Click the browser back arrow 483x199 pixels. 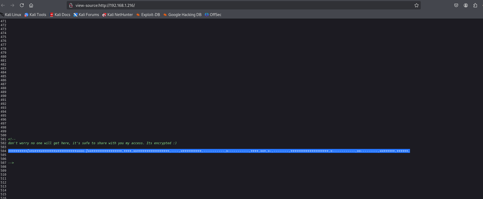[3, 5]
